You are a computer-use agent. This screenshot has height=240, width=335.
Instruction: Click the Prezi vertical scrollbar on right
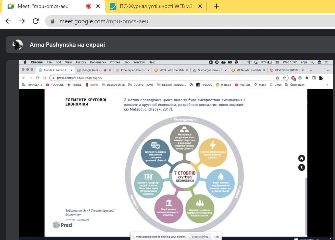[x=306, y=205]
